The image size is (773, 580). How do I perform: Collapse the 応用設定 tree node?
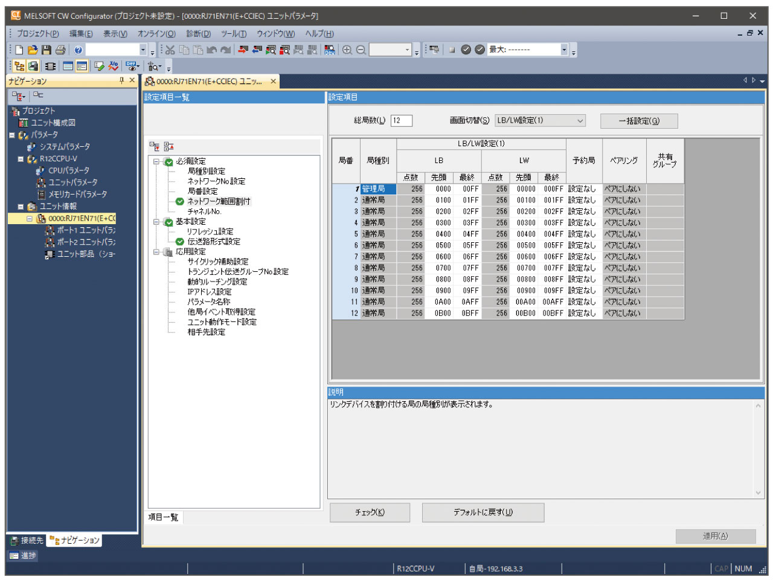click(x=156, y=252)
